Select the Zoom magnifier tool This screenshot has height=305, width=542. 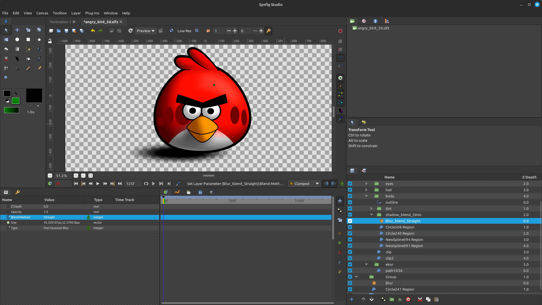[x=6, y=78]
